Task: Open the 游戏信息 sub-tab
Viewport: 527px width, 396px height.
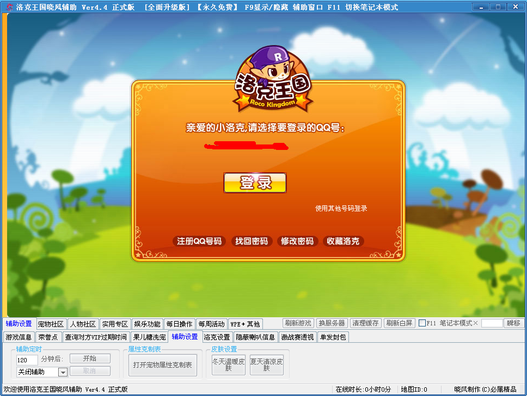Action: (19, 337)
